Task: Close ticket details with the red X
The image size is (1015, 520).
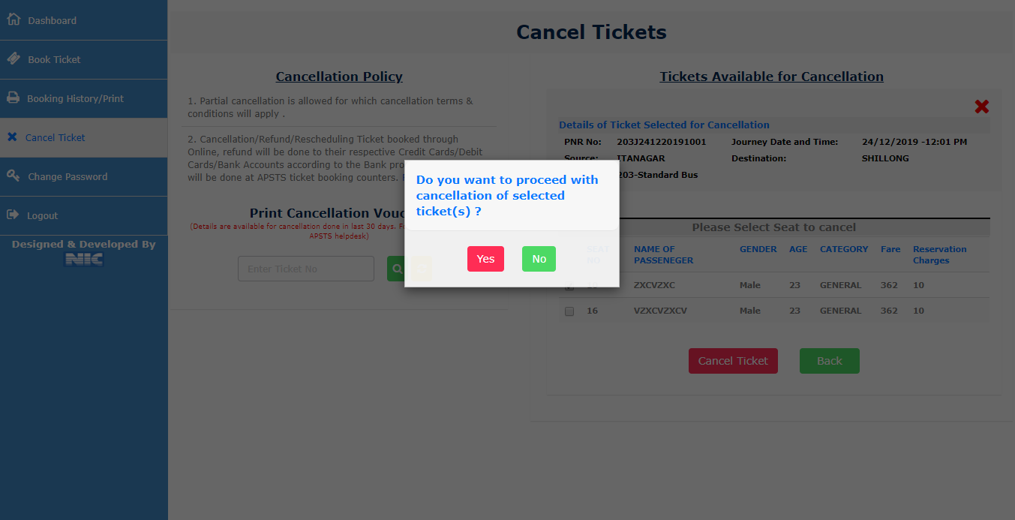Action: [981, 107]
